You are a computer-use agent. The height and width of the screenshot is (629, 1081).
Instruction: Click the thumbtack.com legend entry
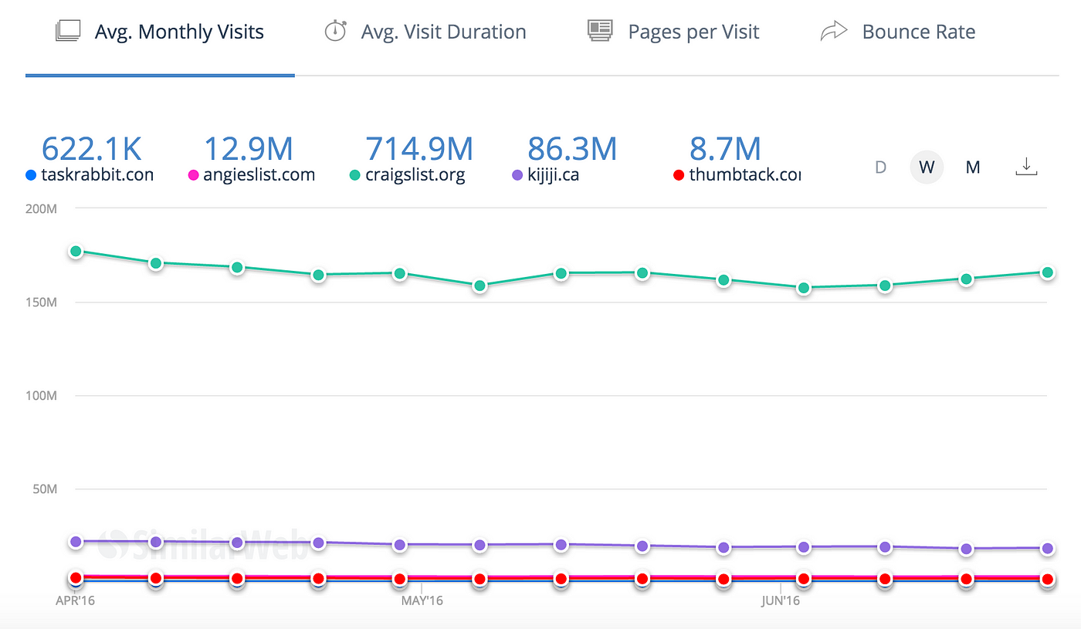pos(737,175)
